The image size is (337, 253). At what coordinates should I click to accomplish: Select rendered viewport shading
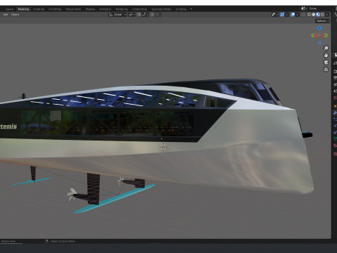pyautogui.click(x=322, y=15)
